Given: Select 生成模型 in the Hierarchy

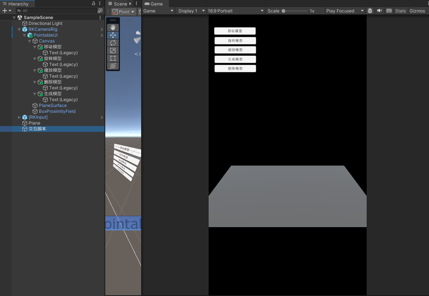Looking at the screenshot, I should click(x=52, y=94).
